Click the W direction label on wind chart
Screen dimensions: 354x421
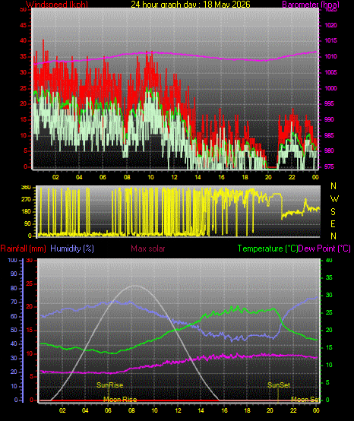tap(334, 199)
